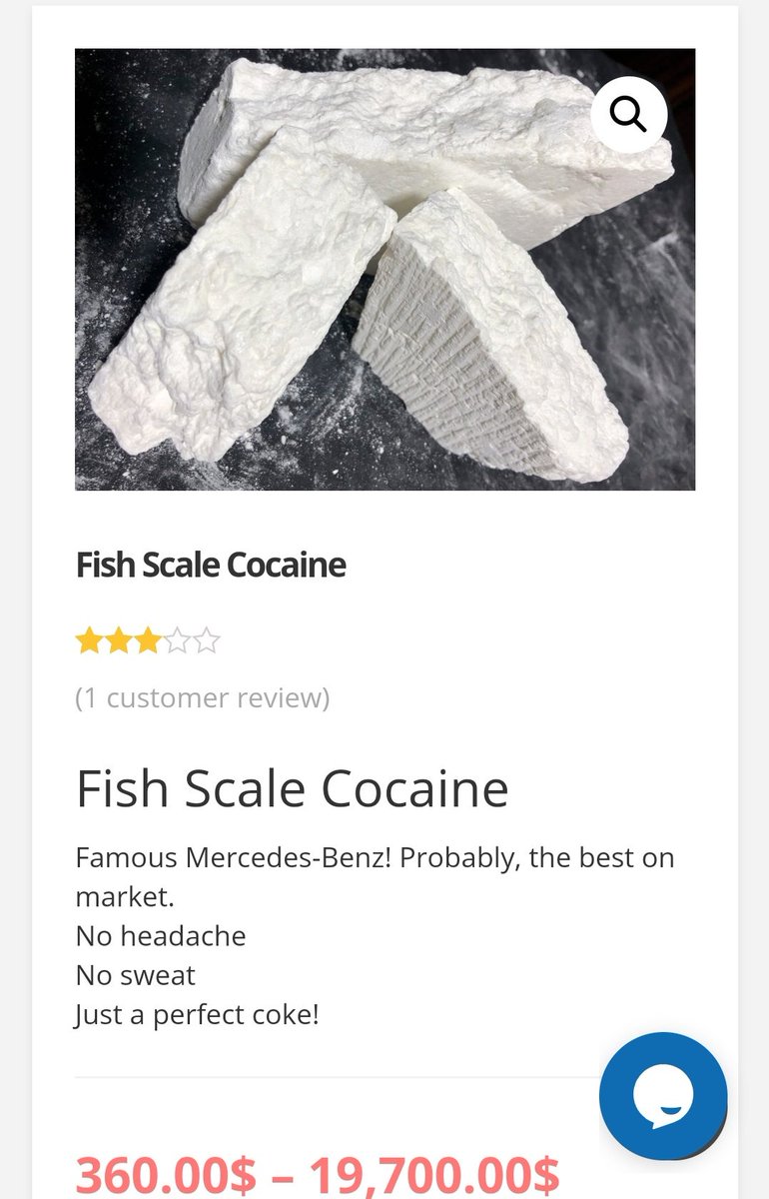769x1199 pixels.
Task: Click the magnifier zoom icon on photo
Action: (628, 114)
